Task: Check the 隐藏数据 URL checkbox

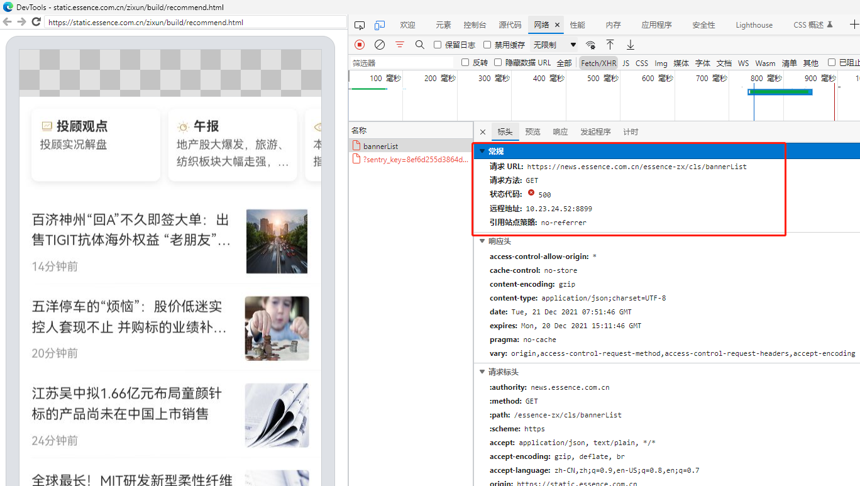Action: pos(498,62)
